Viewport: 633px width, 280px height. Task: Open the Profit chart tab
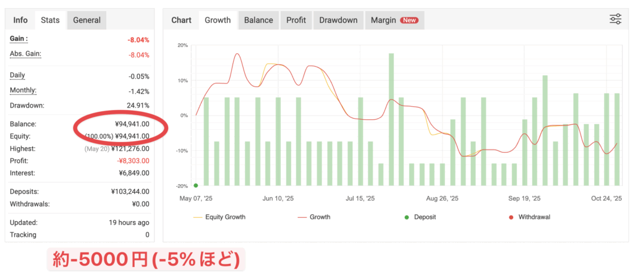pos(295,20)
